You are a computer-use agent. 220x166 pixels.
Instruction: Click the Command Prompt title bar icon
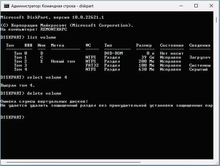[6, 6]
